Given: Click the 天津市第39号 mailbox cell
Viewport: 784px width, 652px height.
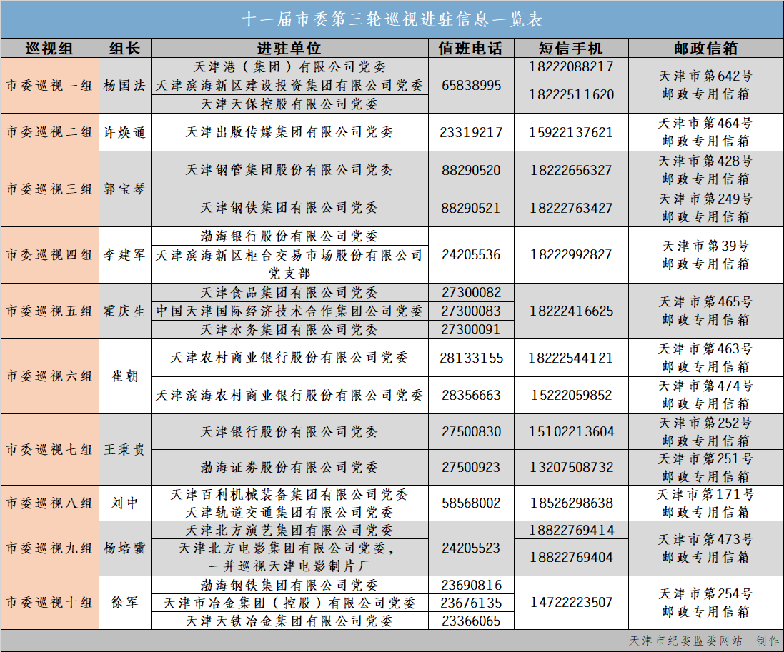Looking at the screenshot, I should [706, 255].
